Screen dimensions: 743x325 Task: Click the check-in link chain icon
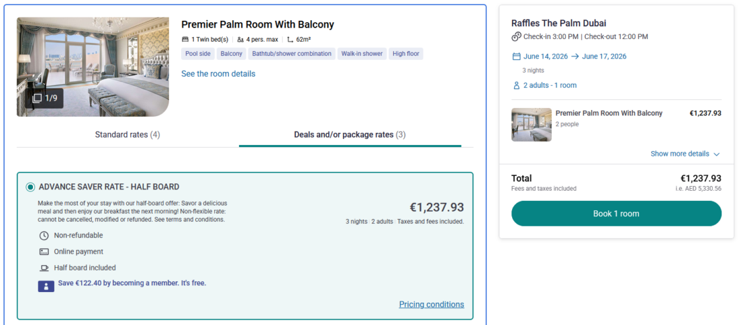pyautogui.click(x=517, y=36)
